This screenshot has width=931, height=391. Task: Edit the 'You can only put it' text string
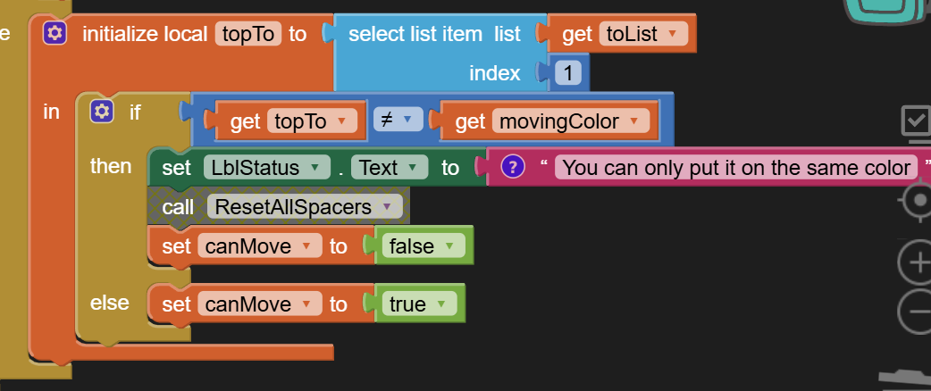click(736, 168)
